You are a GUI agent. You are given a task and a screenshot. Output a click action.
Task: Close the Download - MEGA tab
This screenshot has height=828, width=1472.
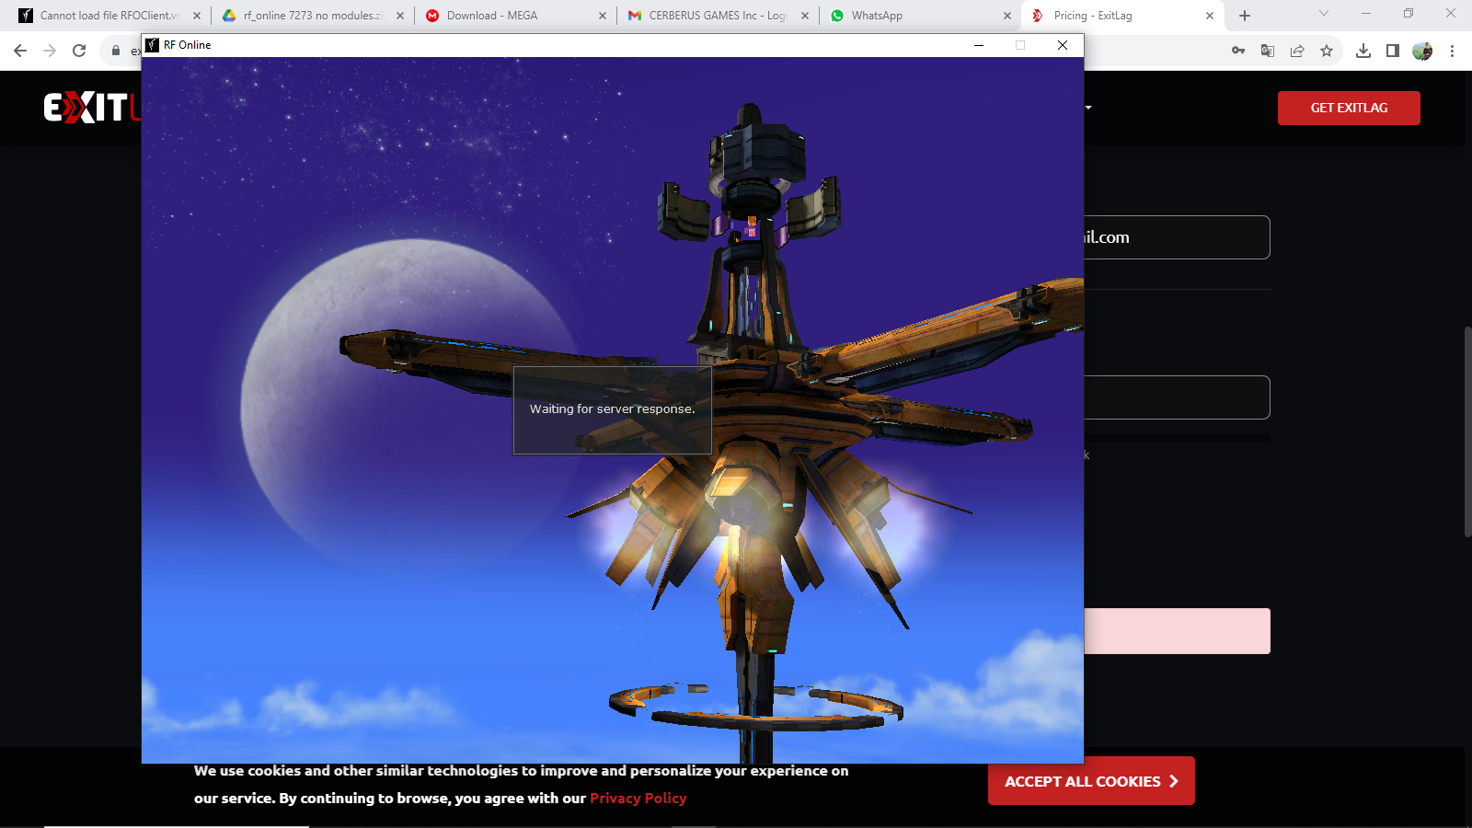tap(603, 16)
